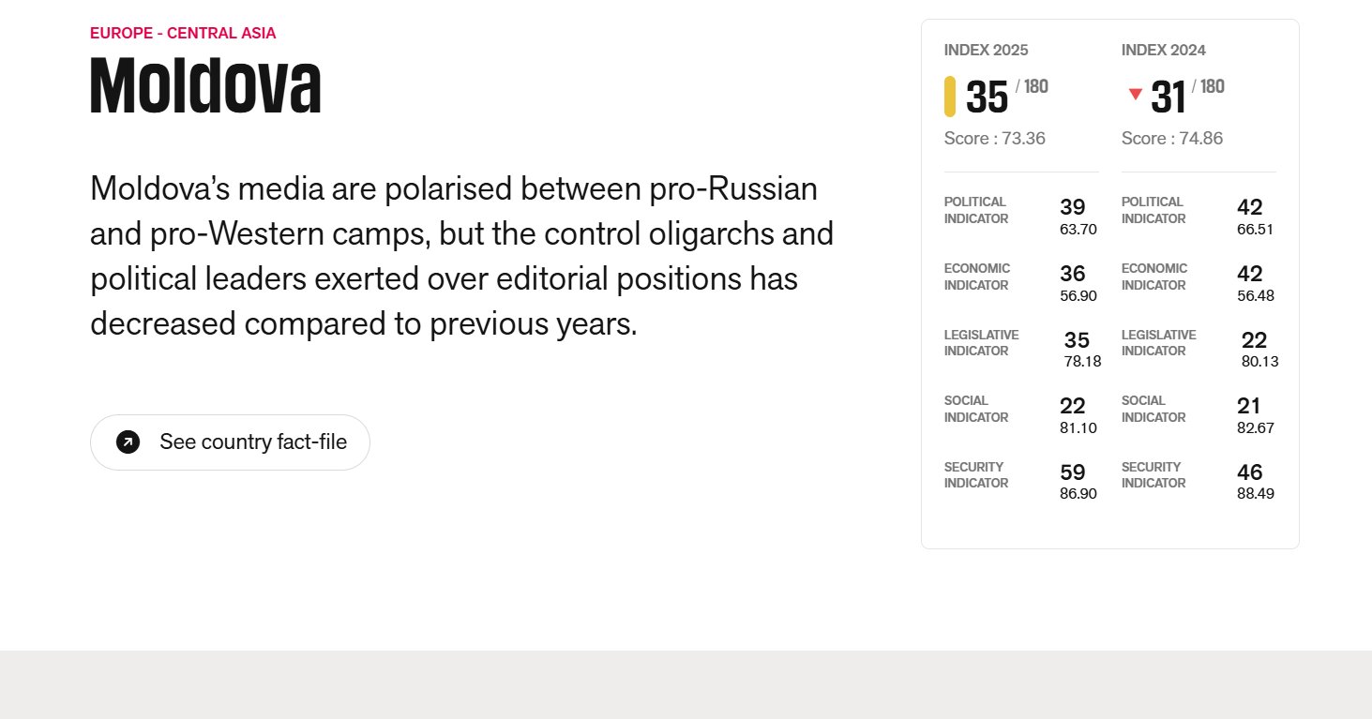The height and width of the screenshot is (719, 1372).
Task: Click the 2025 Social Indicator label
Action: pos(976,409)
